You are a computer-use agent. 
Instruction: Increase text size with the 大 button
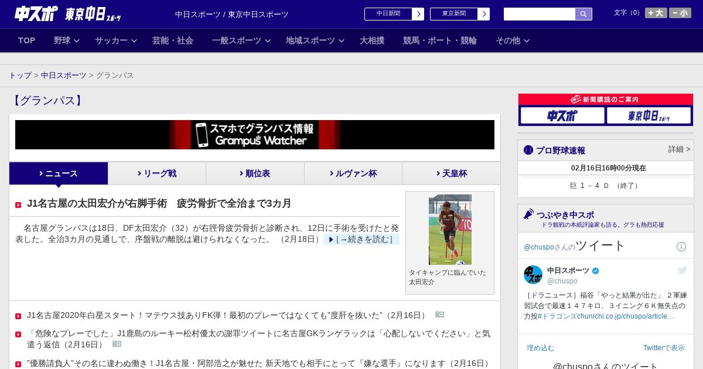pyautogui.click(x=656, y=13)
